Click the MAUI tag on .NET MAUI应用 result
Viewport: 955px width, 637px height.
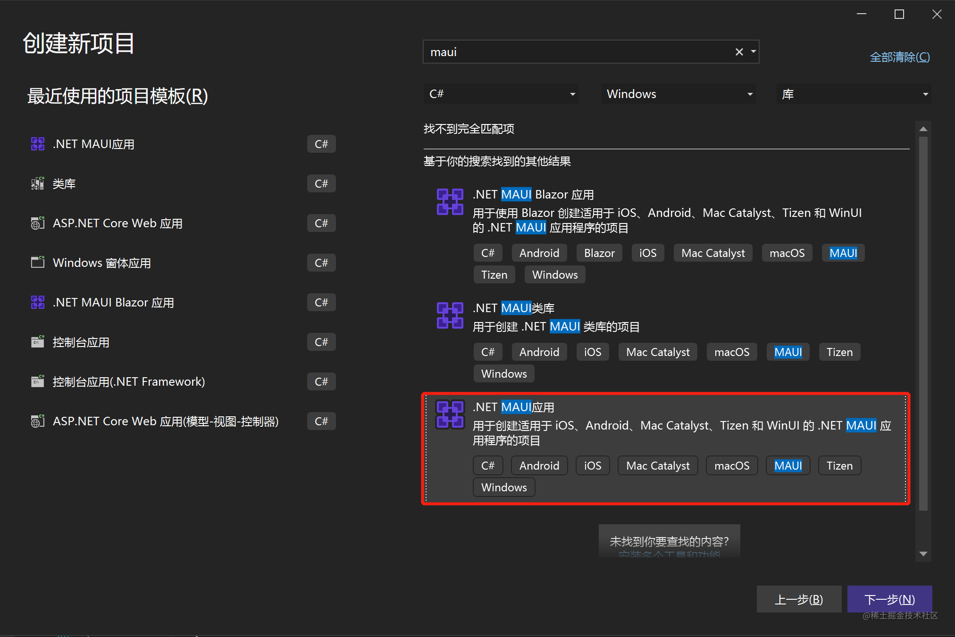point(788,466)
